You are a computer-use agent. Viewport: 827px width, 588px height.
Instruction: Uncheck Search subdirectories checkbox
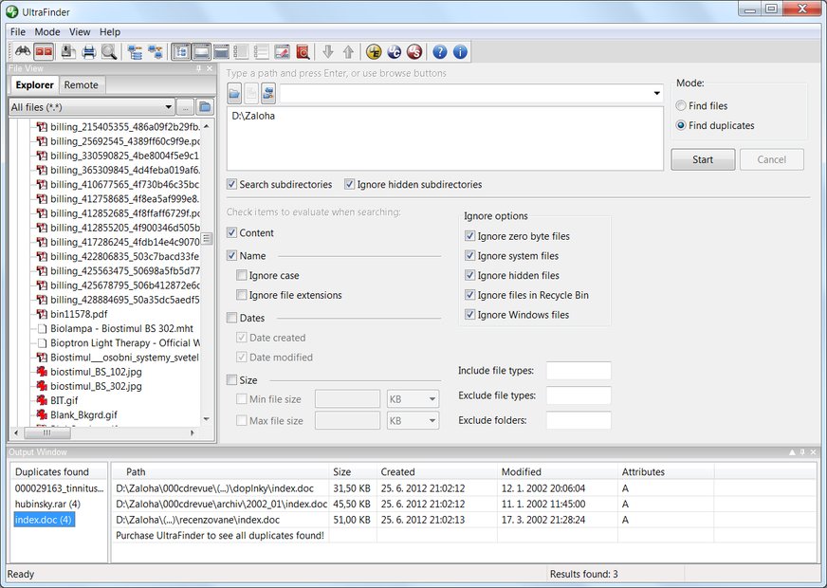click(233, 184)
